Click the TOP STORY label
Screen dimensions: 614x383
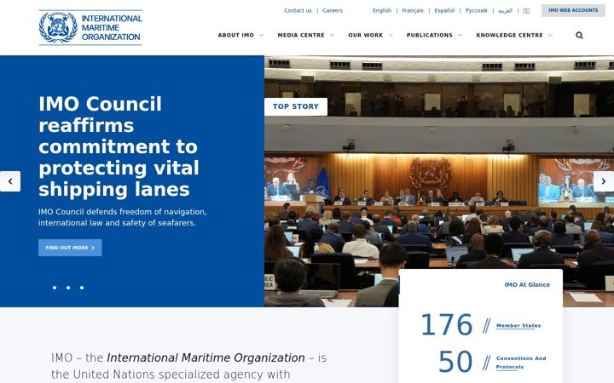coord(296,106)
